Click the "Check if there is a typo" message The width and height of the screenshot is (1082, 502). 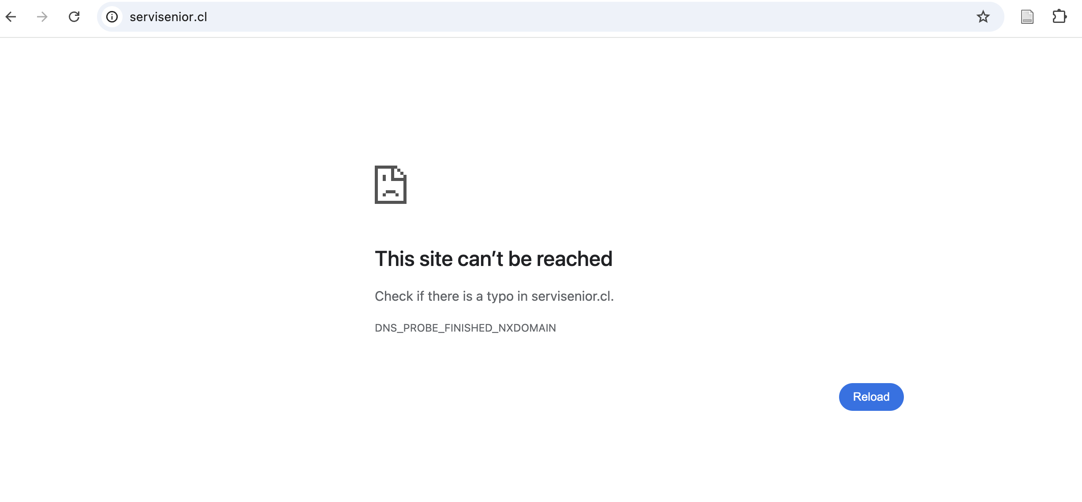[x=494, y=296]
